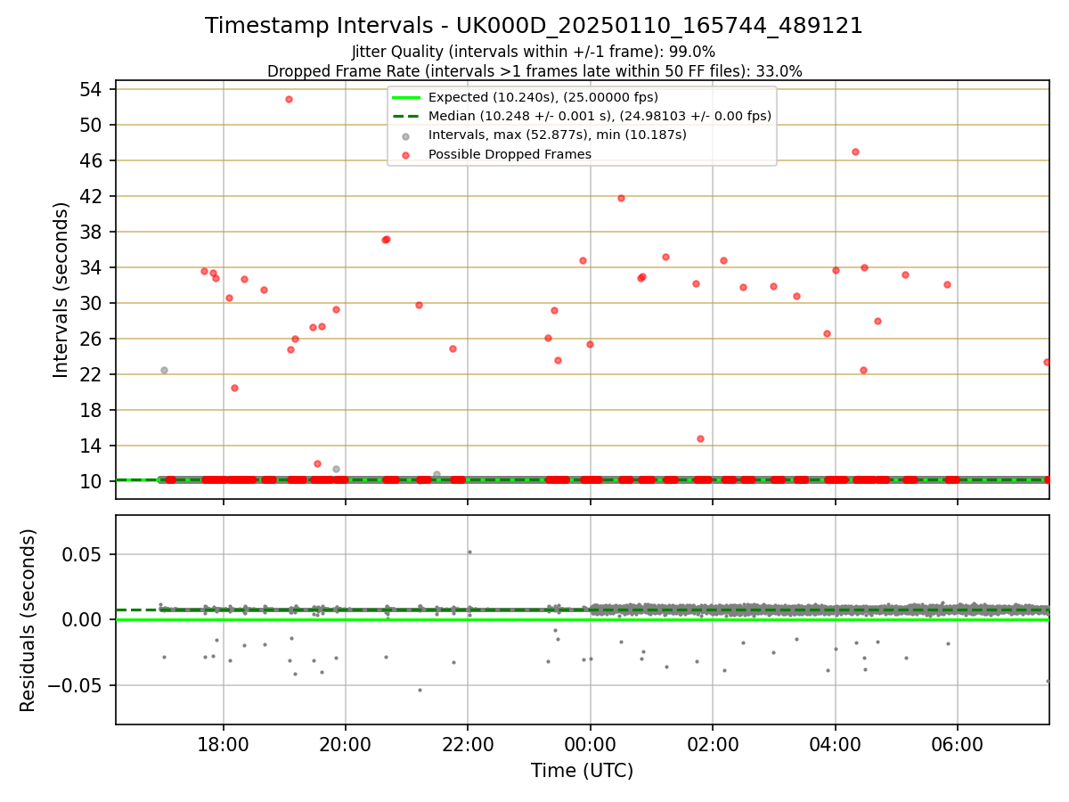Click the grey interval point at 22 seconds near 17:00

tap(164, 370)
